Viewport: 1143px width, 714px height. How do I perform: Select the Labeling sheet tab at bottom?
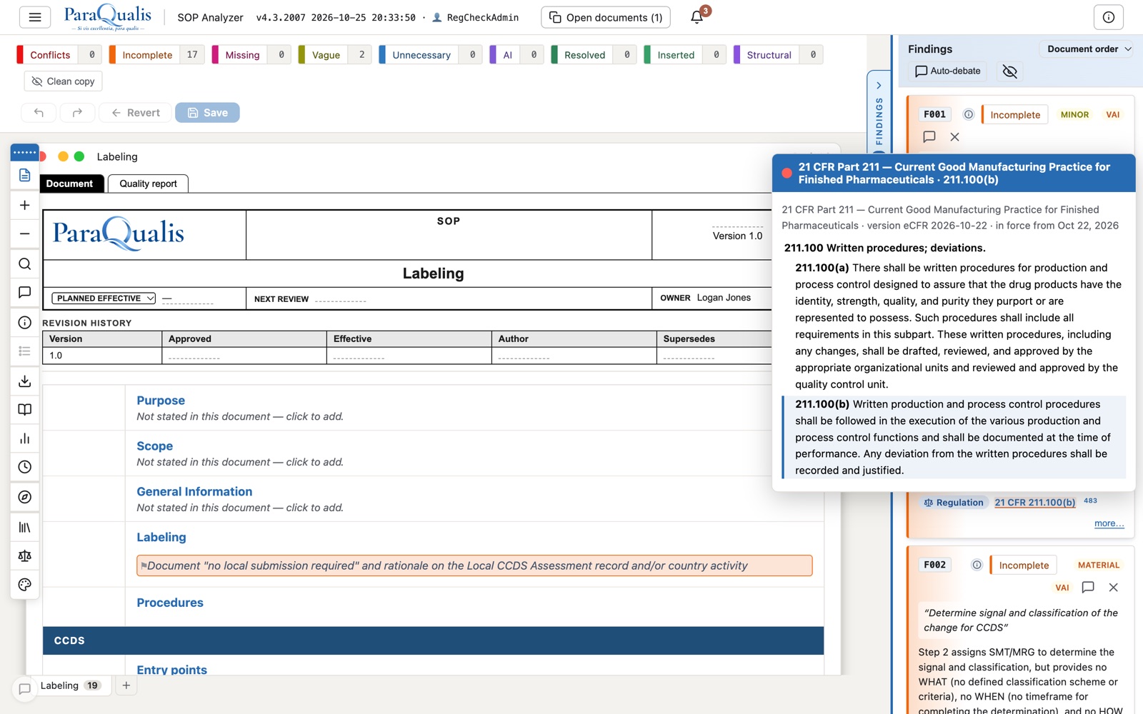coord(70,685)
